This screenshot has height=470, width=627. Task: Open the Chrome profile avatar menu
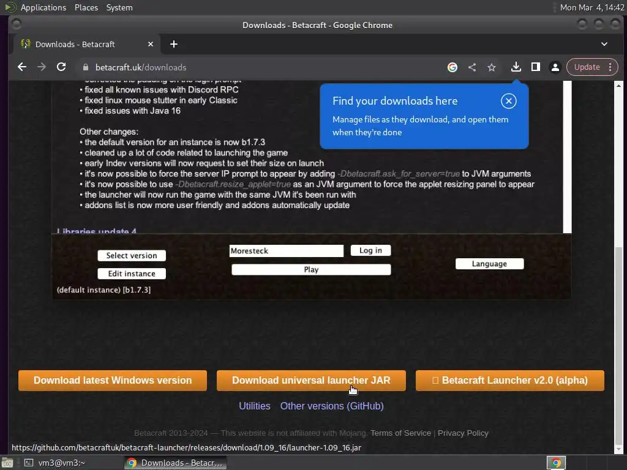click(x=555, y=67)
